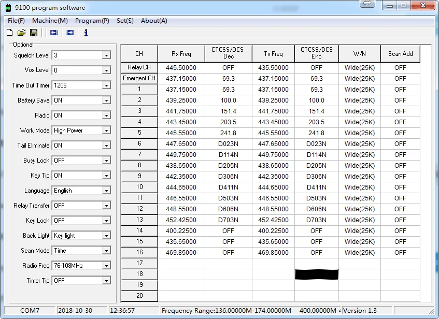This screenshot has width=439, height=319.
Task: Click the New file toolbar icon
Action: (x=9, y=33)
